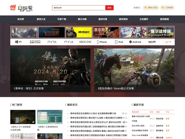Click 安卓 platform tag for 欢乐水珠小游戏
The width and height of the screenshot is (185, 139).
coord(168,126)
